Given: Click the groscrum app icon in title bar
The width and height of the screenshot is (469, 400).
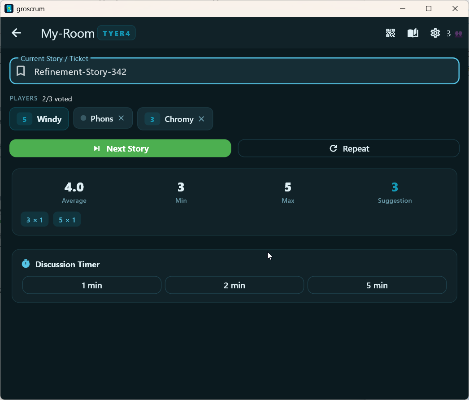Looking at the screenshot, I should point(9,9).
